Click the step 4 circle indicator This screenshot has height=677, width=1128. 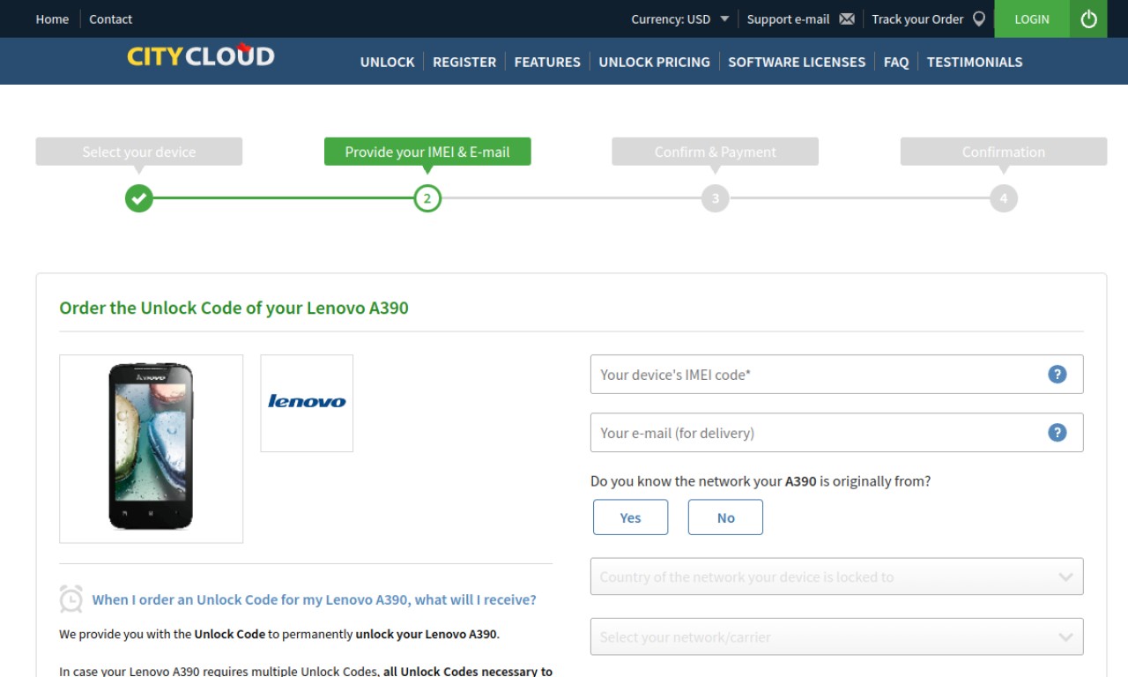point(1004,198)
